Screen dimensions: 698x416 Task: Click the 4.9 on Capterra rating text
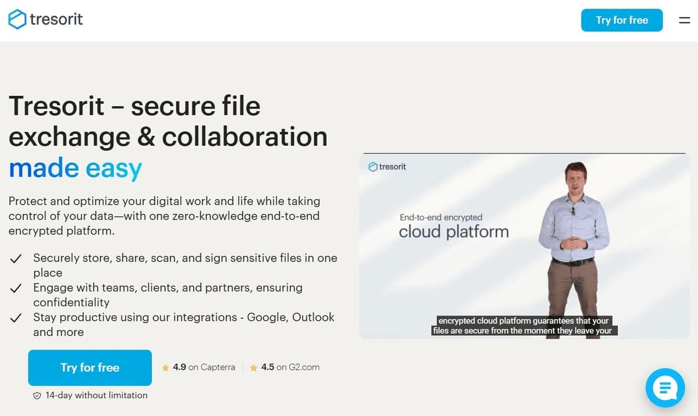pos(204,367)
